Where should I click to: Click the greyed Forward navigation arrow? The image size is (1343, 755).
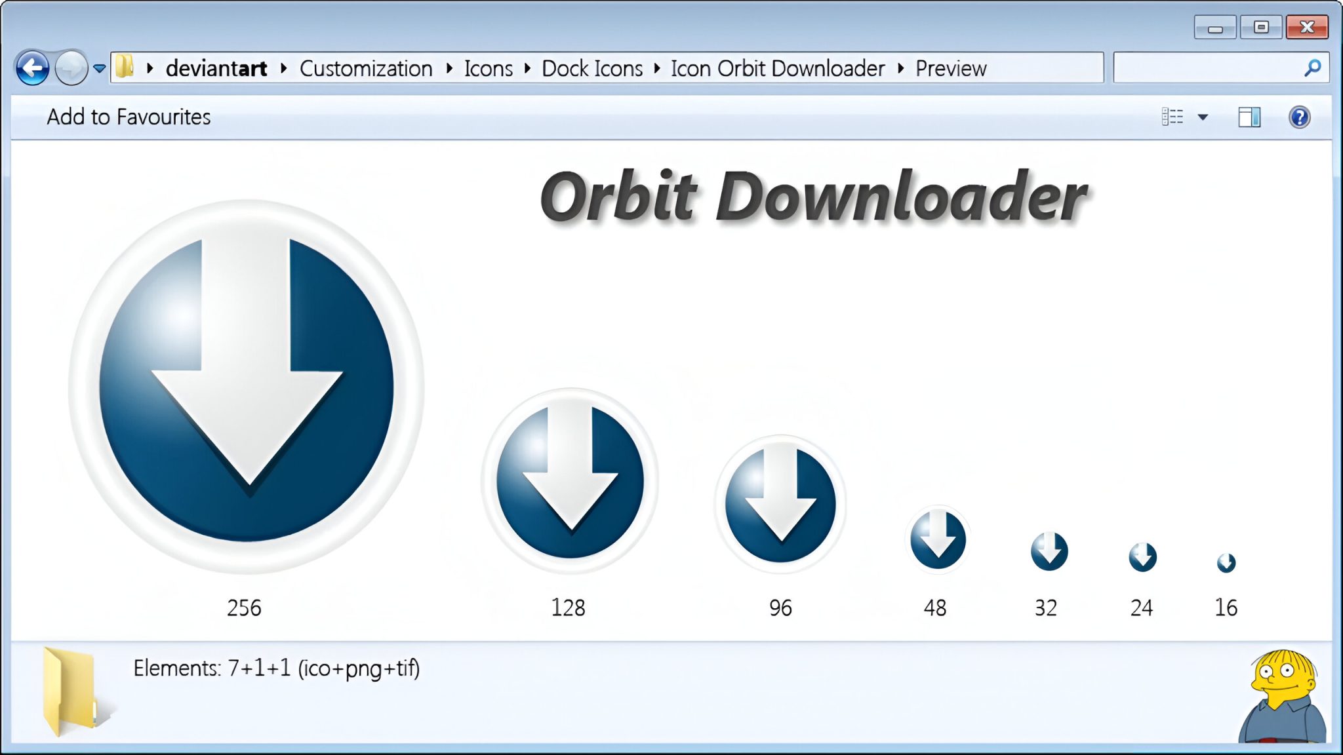pyautogui.click(x=71, y=68)
